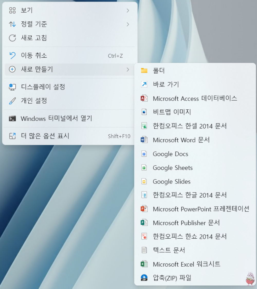Open the 새로 만들기 submenu arrow

(x=128, y=69)
